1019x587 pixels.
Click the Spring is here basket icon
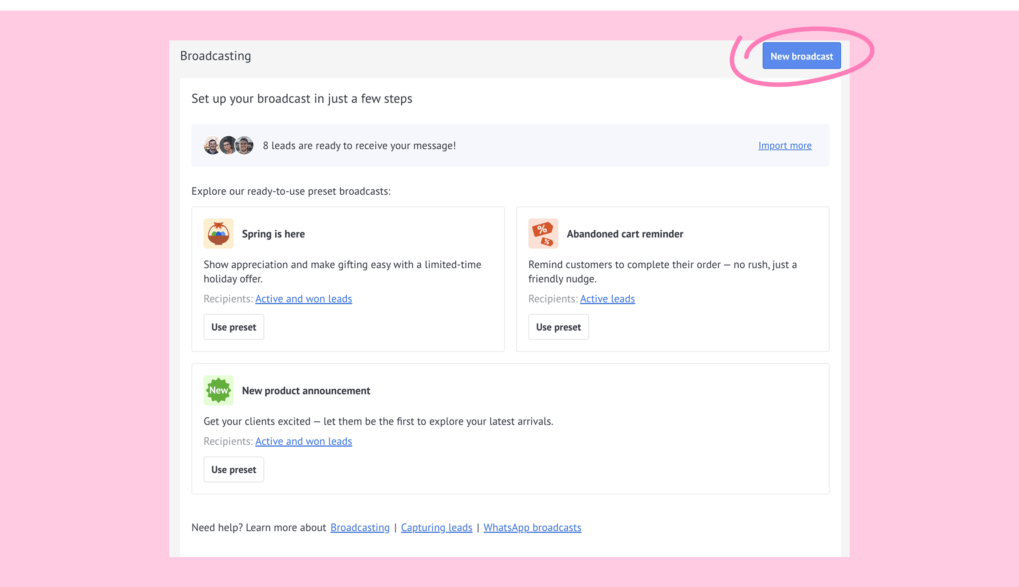218,234
